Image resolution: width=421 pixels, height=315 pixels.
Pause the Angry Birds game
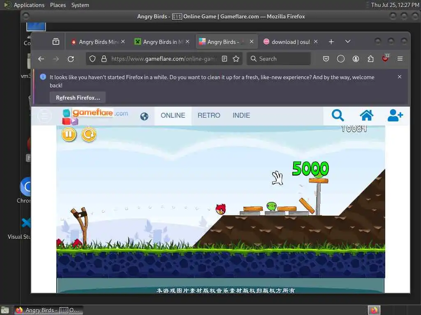tap(69, 134)
